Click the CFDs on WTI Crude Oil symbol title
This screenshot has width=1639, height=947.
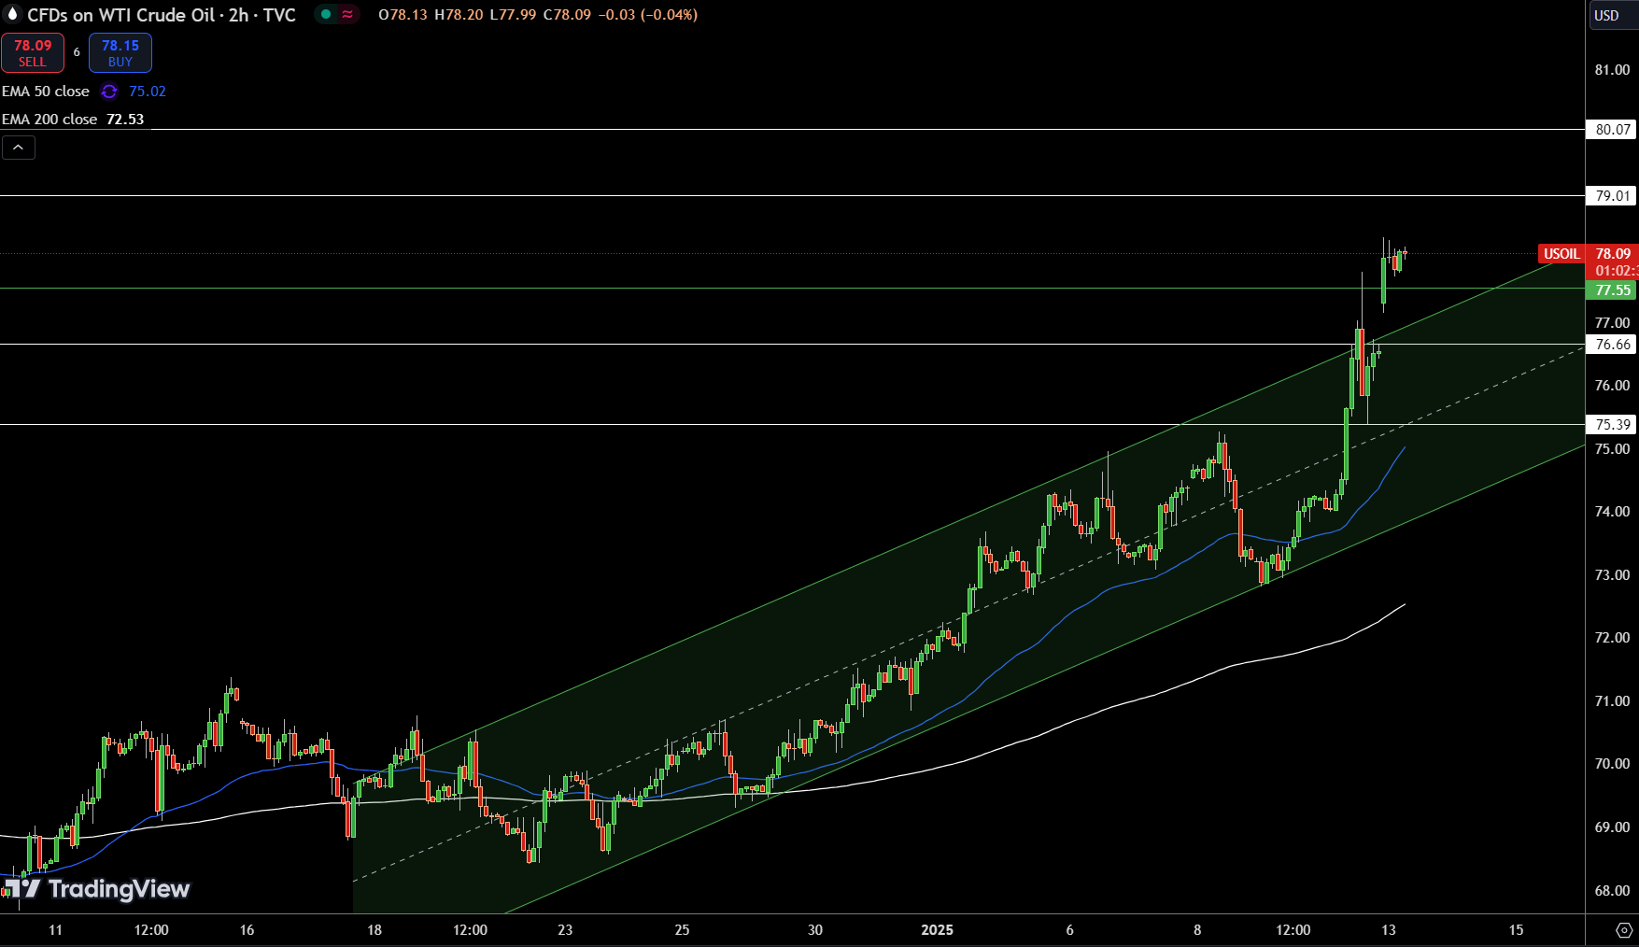pyautogui.click(x=162, y=15)
